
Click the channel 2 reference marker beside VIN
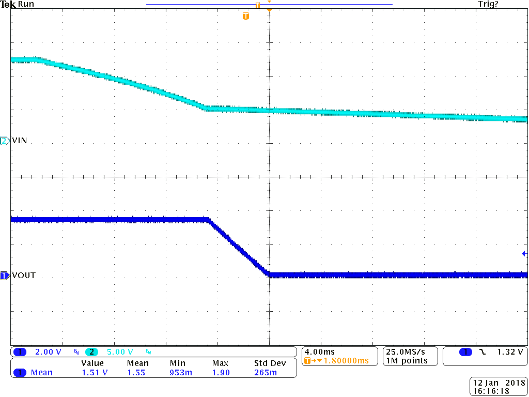click(x=4, y=140)
